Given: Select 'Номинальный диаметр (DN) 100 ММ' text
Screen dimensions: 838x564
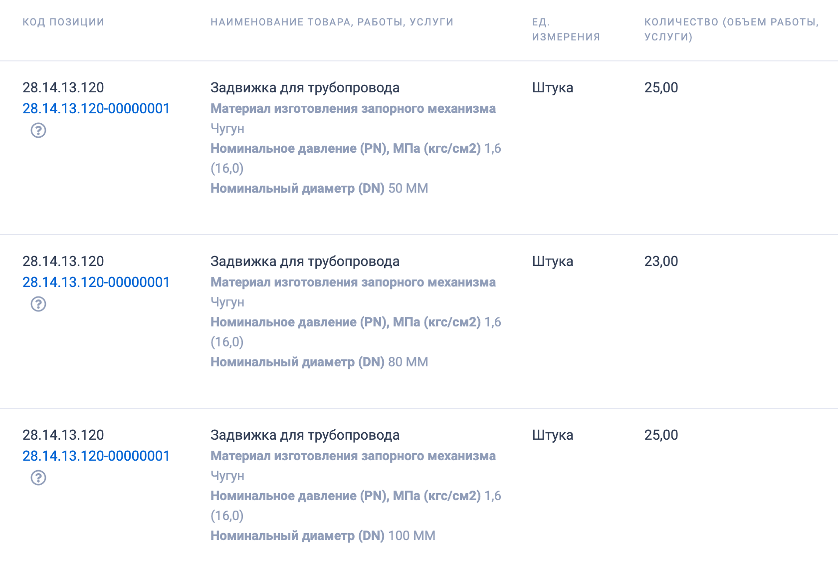Looking at the screenshot, I should 323,536.
